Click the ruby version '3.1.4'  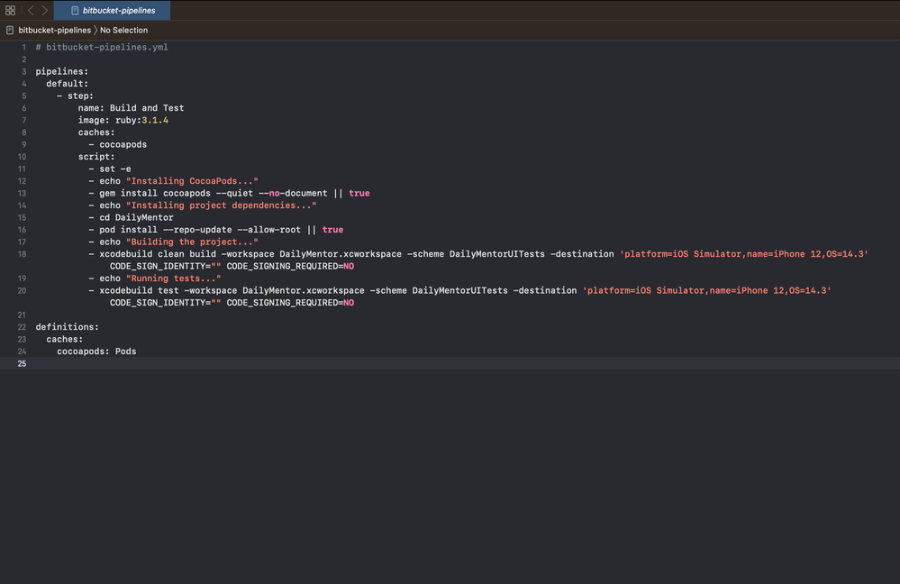[x=155, y=120]
